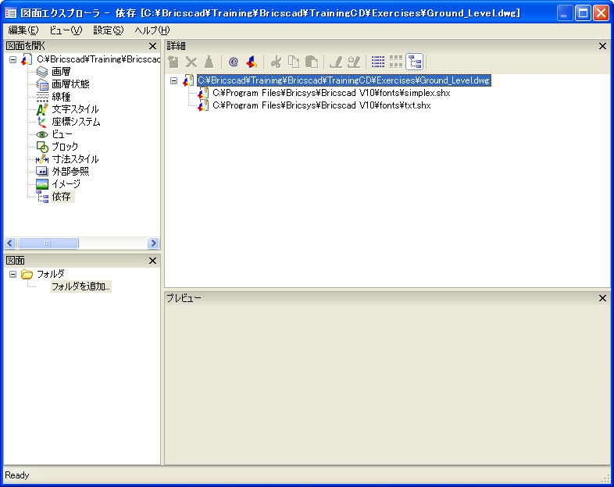
Task: Click the Bricscad logo toolbar icon
Action: 252,62
